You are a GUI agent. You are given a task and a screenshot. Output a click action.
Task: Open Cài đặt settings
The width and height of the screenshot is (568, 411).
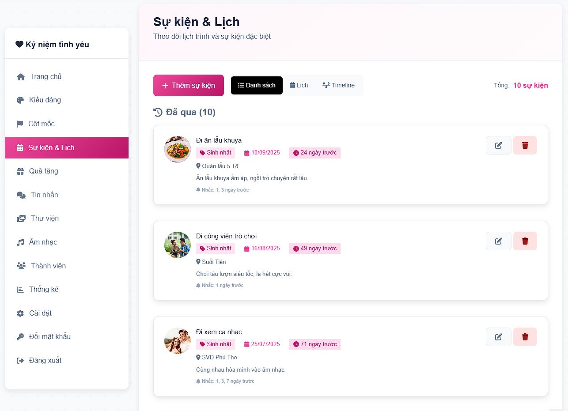point(40,313)
